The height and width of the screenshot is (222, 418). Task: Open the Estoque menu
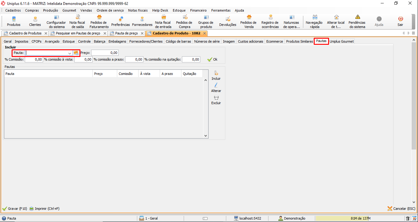pos(179,10)
